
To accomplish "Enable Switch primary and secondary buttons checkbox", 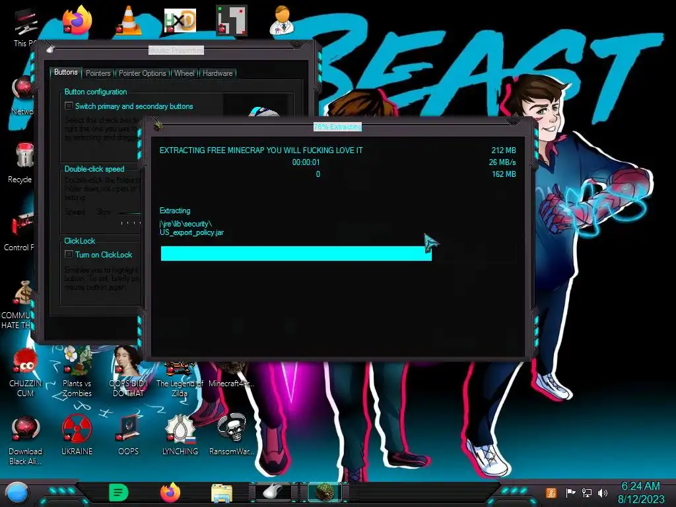I will pyautogui.click(x=69, y=106).
